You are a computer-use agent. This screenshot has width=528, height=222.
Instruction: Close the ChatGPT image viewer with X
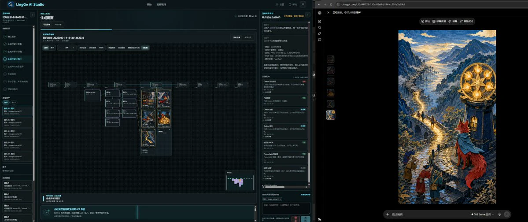329,12
